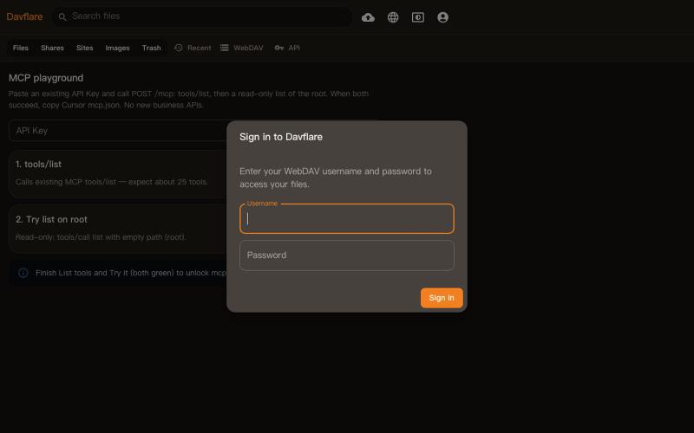Click the Sign in button
Screen dimensions: 694x433
[x=442, y=298]
